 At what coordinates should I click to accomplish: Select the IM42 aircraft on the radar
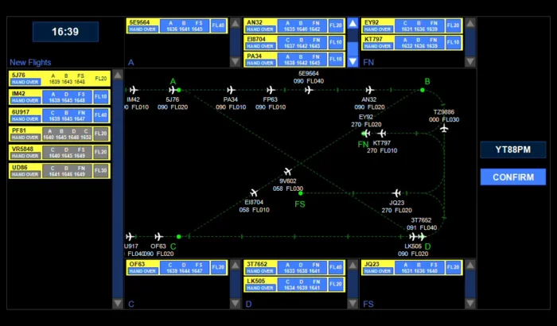[134, 90]
